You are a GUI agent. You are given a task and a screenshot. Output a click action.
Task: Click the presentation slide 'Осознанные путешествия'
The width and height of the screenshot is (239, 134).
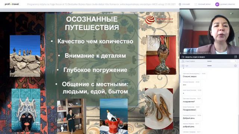90,73
